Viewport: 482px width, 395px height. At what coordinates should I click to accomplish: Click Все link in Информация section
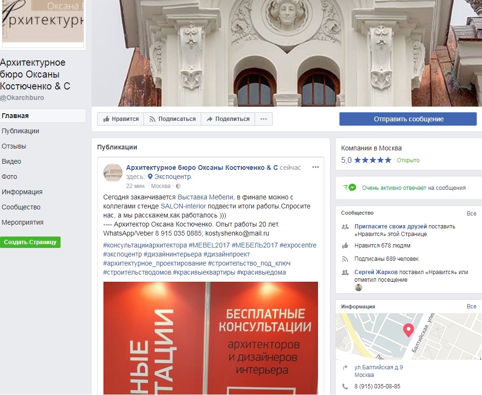point(472,306)
